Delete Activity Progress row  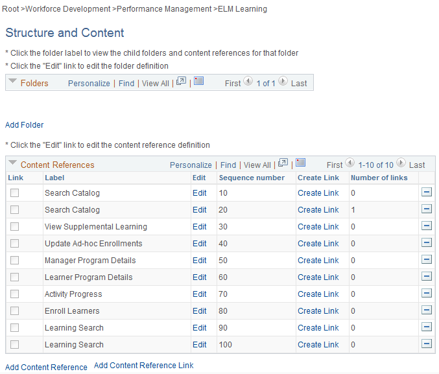427,293
